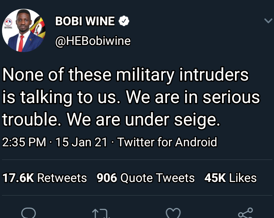Image resolution: width=274 pixels, height=218 pixels.
Task: Open the BOBI WINE display name
Action: pyautogui.click(x=85, y=22)
